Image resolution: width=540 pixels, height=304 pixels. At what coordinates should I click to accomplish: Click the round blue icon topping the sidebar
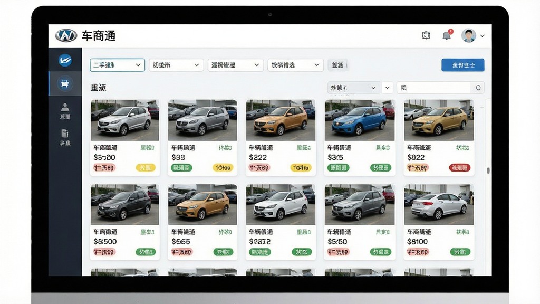65,60
